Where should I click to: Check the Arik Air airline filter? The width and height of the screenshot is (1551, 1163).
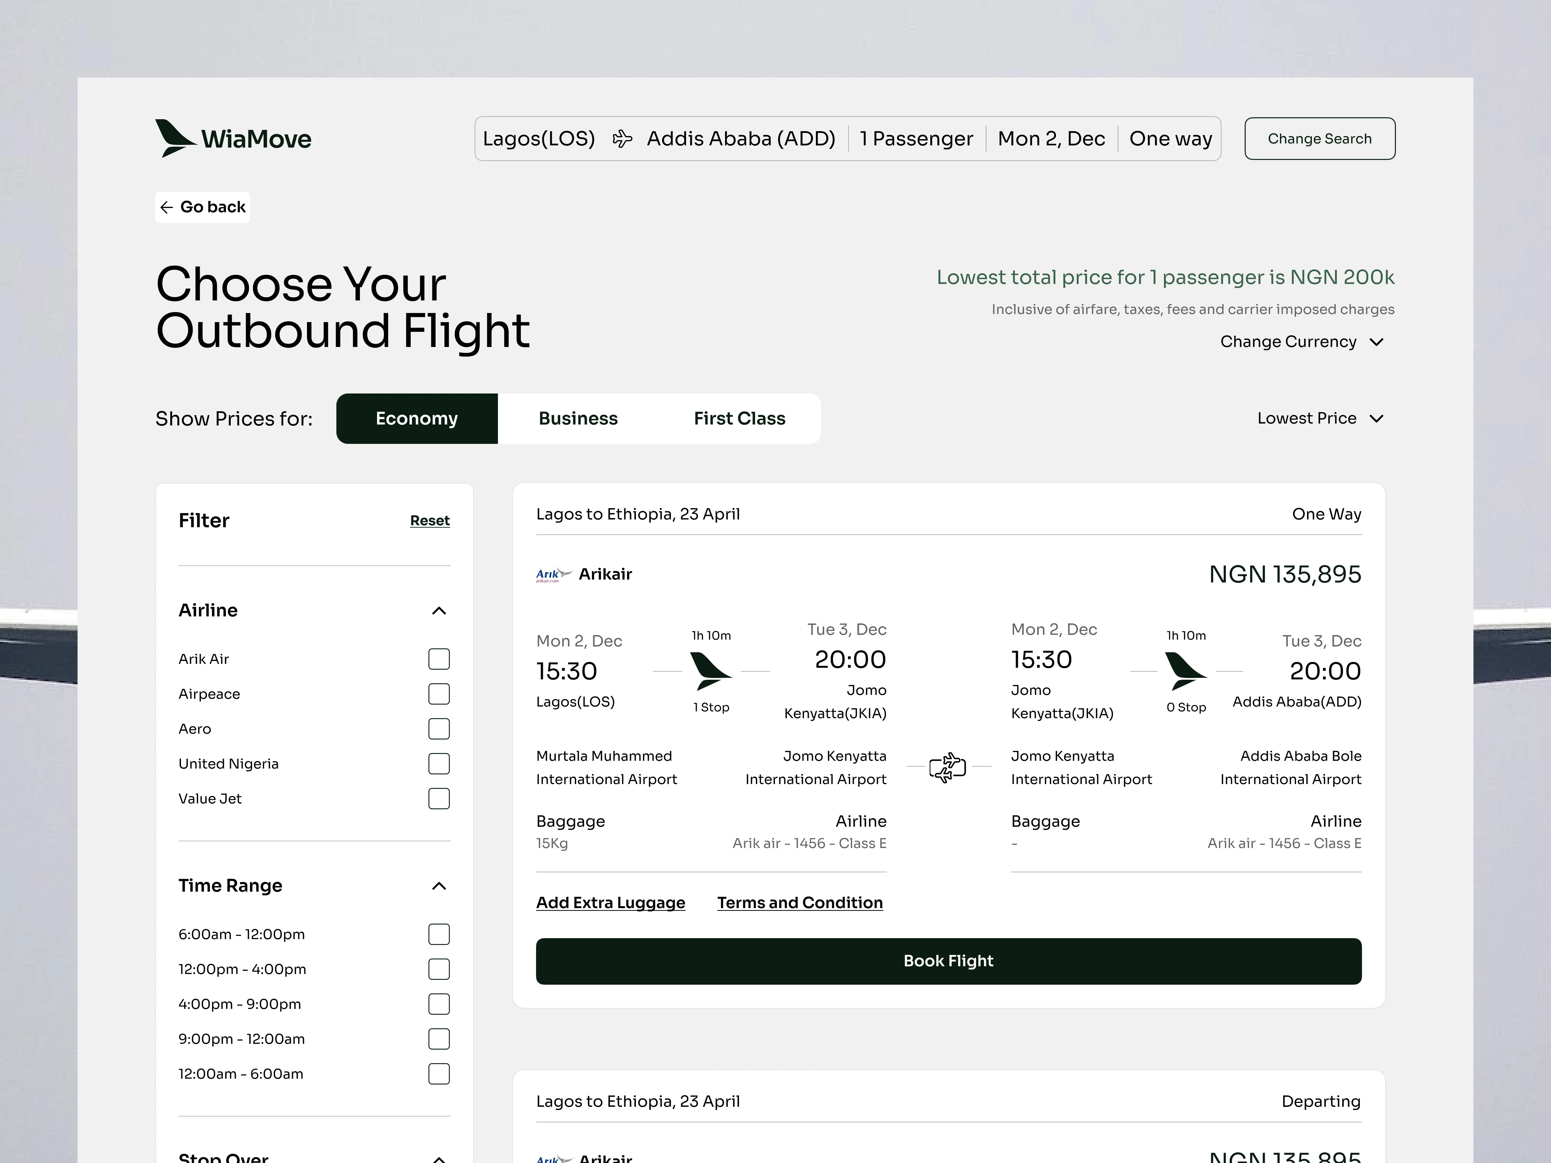[x=439, y=659]
